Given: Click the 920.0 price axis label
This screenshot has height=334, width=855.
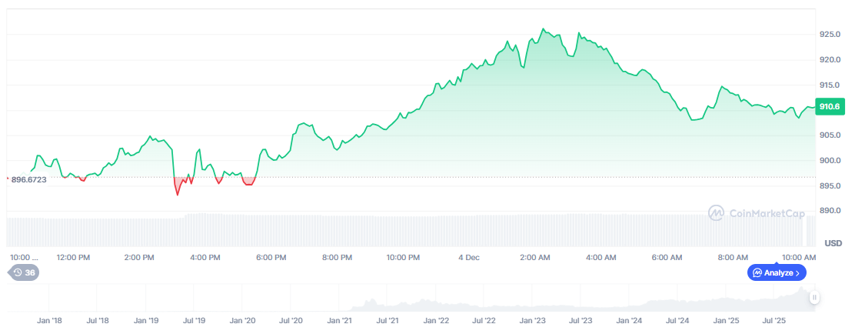Looking at the screenshot, I should coord(829,59).
